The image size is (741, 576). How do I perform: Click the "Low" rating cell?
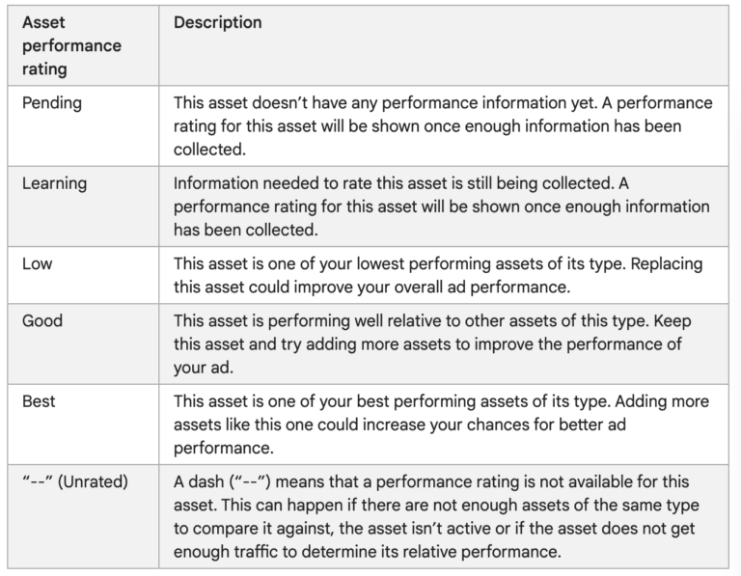point(37,263)
